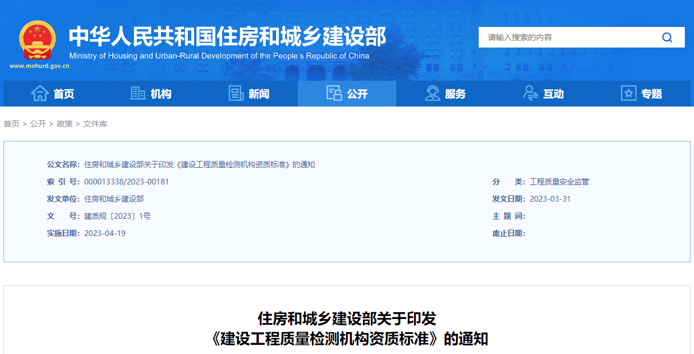Image resolution: width=694 pixels, height=354 pixels.
Task: Click document number 建质规〔2023〕1号
Action: tap(117, 216)
